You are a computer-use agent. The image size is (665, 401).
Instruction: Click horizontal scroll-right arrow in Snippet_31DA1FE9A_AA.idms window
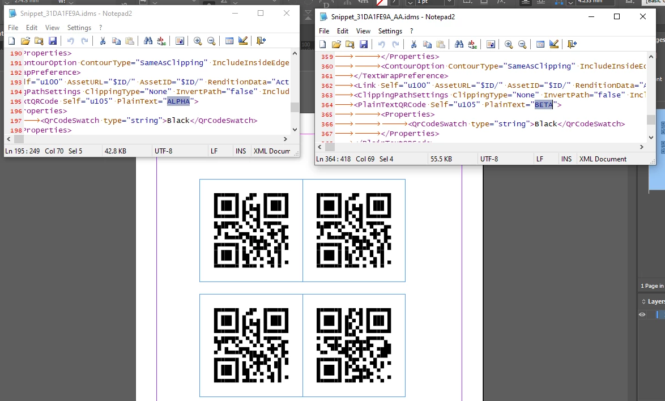[x=642, y=147]
